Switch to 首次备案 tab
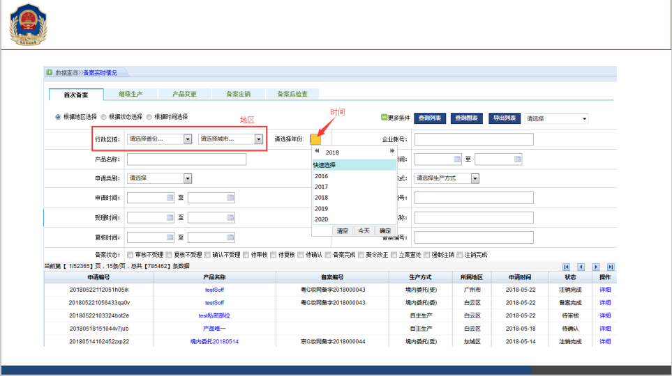Screen dimensions: 672x376 point(76,95)
